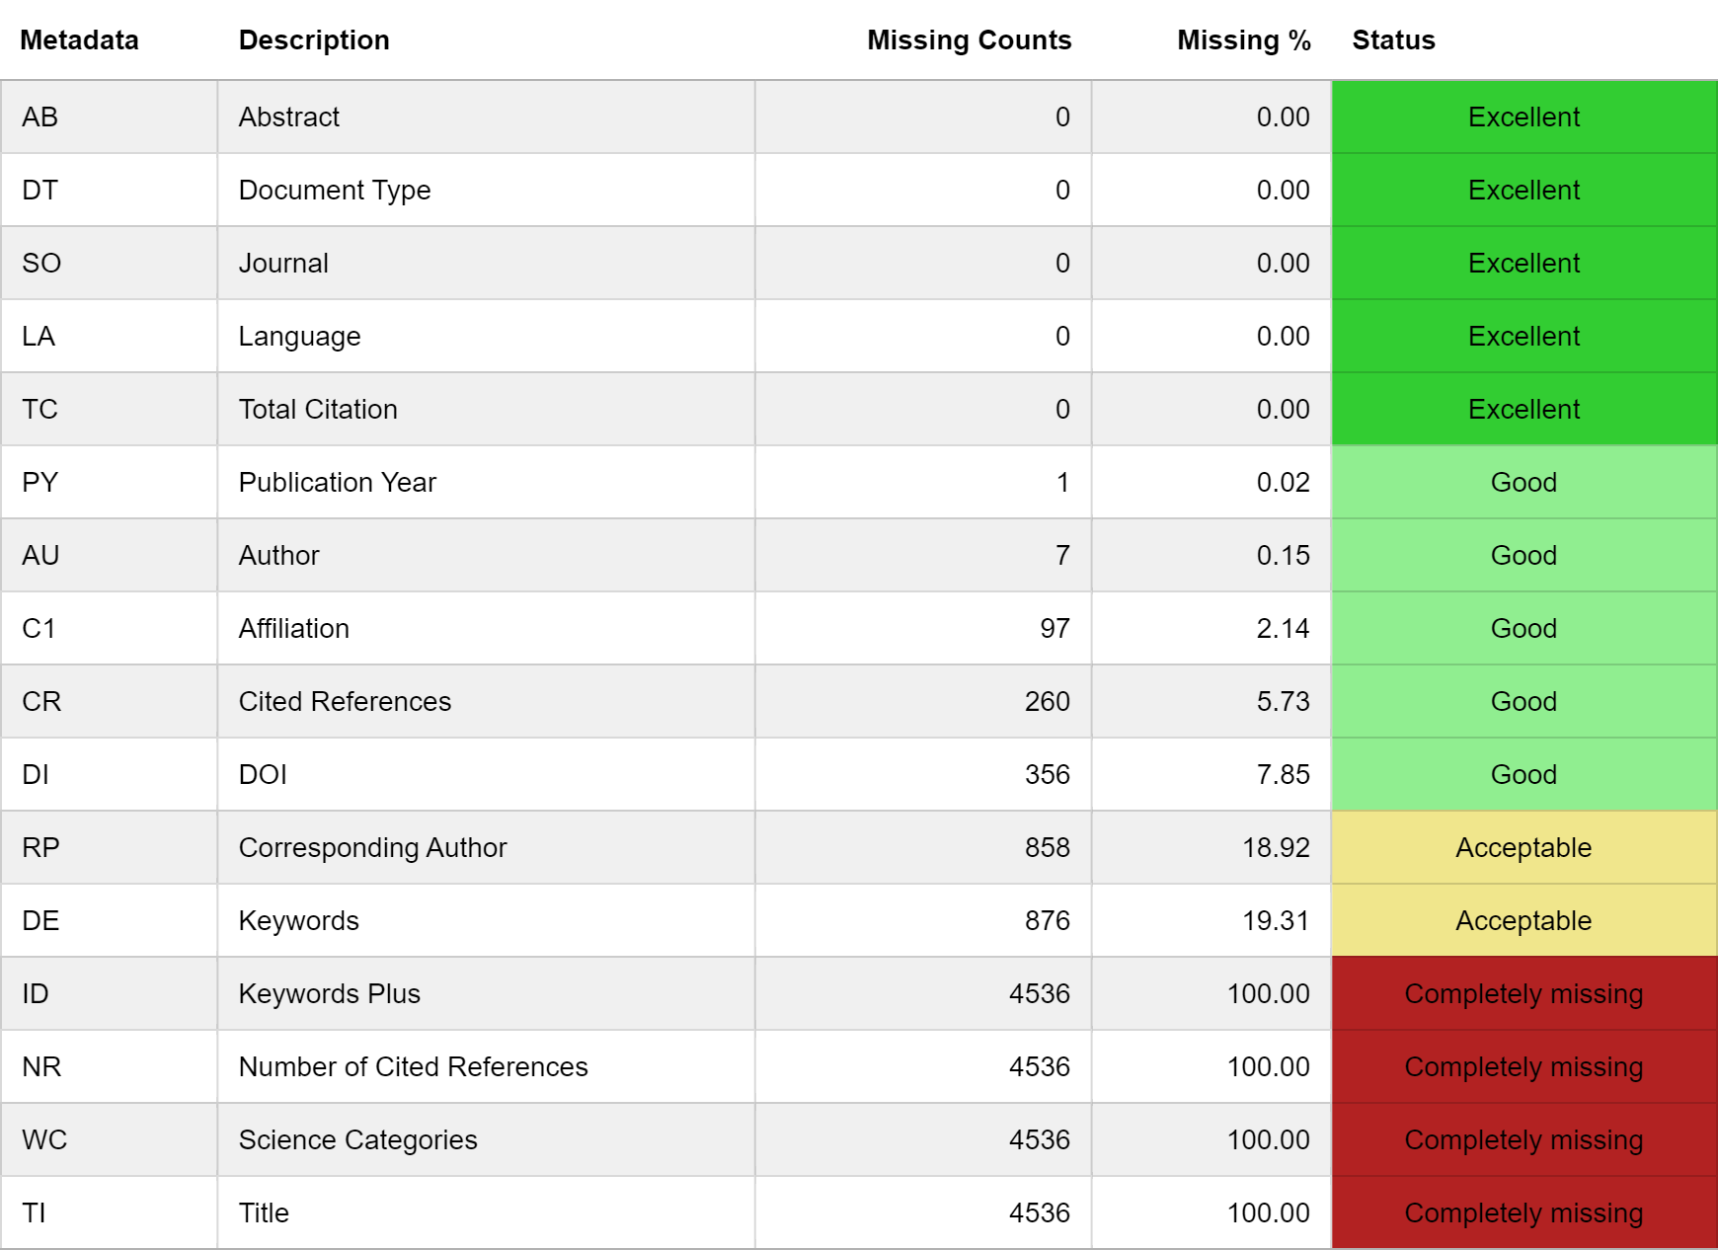Select the Excellent status for Abstract
The image size is (1718, 1250).
click(x=1523, y=117)
